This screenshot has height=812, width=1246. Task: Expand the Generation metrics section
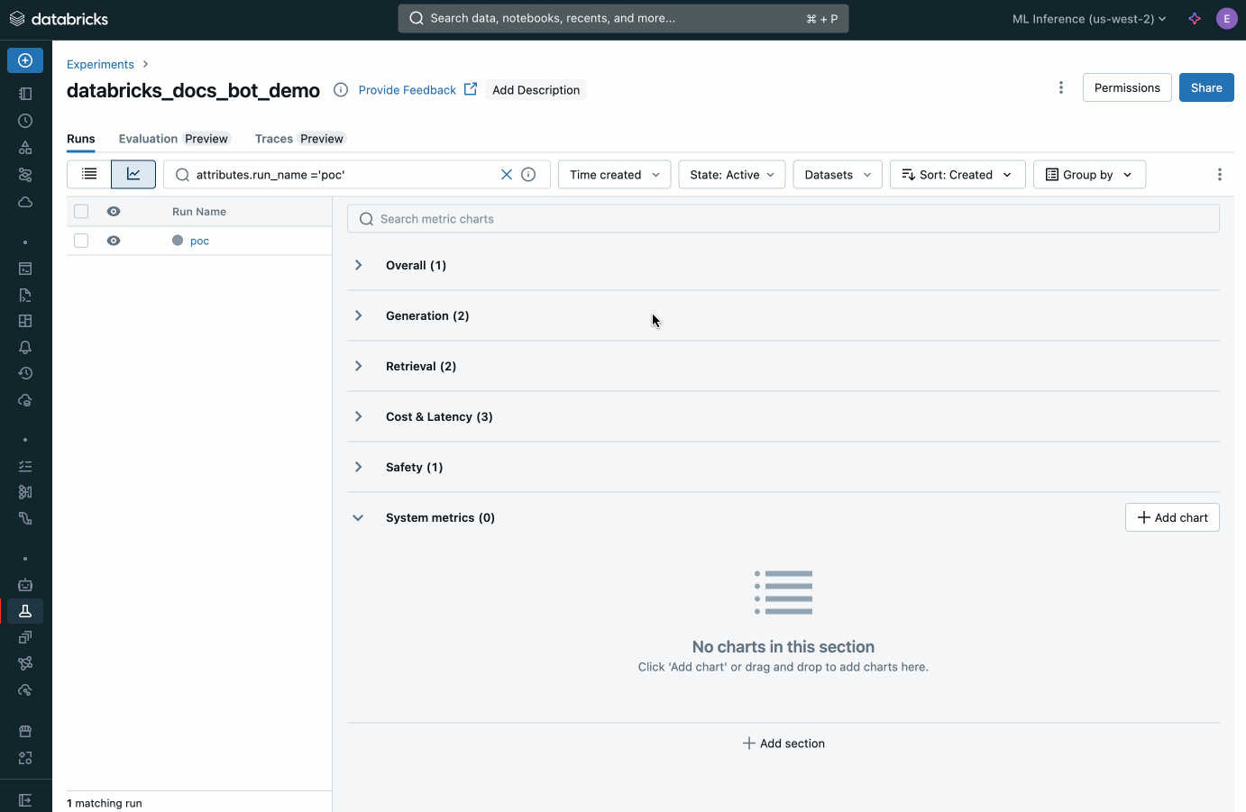(x=358, y=315)
